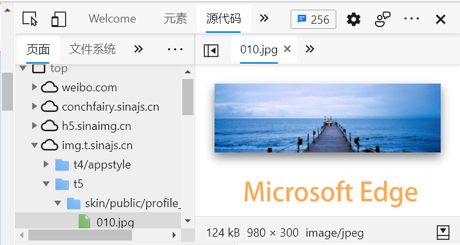Open the send feedback icon
The width and height of the screenshot is (460, 245).
[383, 19]
